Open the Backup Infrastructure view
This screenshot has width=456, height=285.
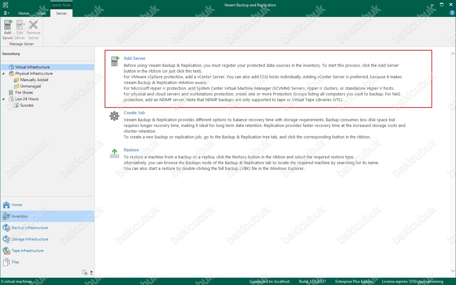coord(47,228)
